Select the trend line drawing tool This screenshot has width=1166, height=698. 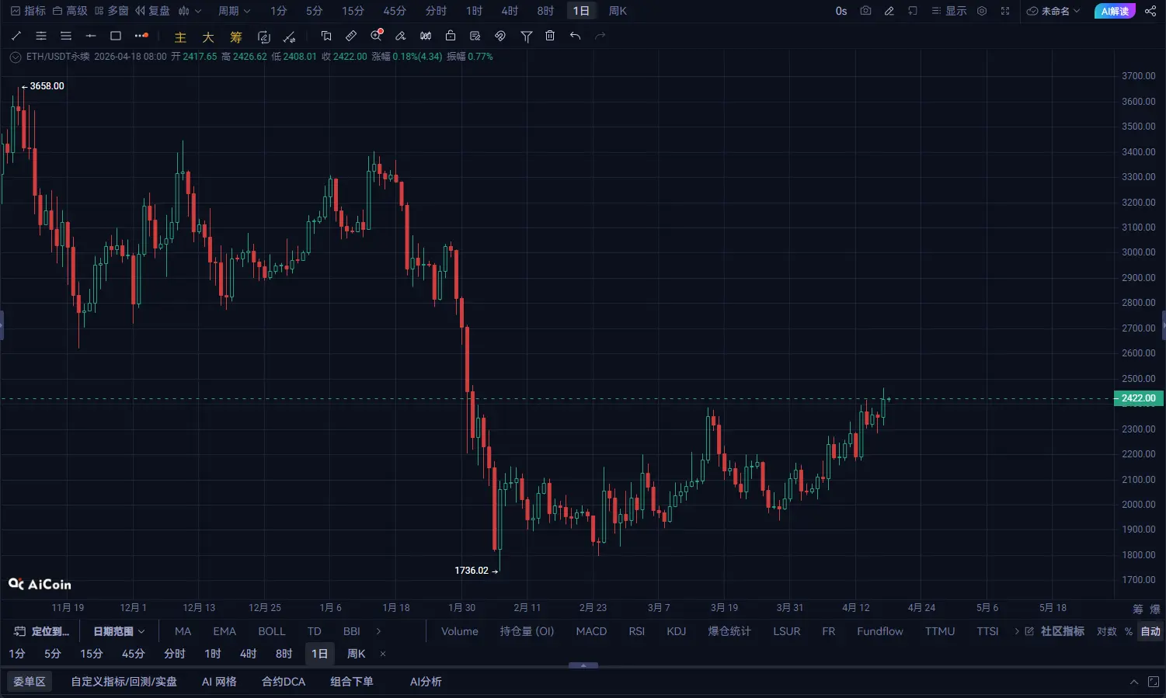16,36
